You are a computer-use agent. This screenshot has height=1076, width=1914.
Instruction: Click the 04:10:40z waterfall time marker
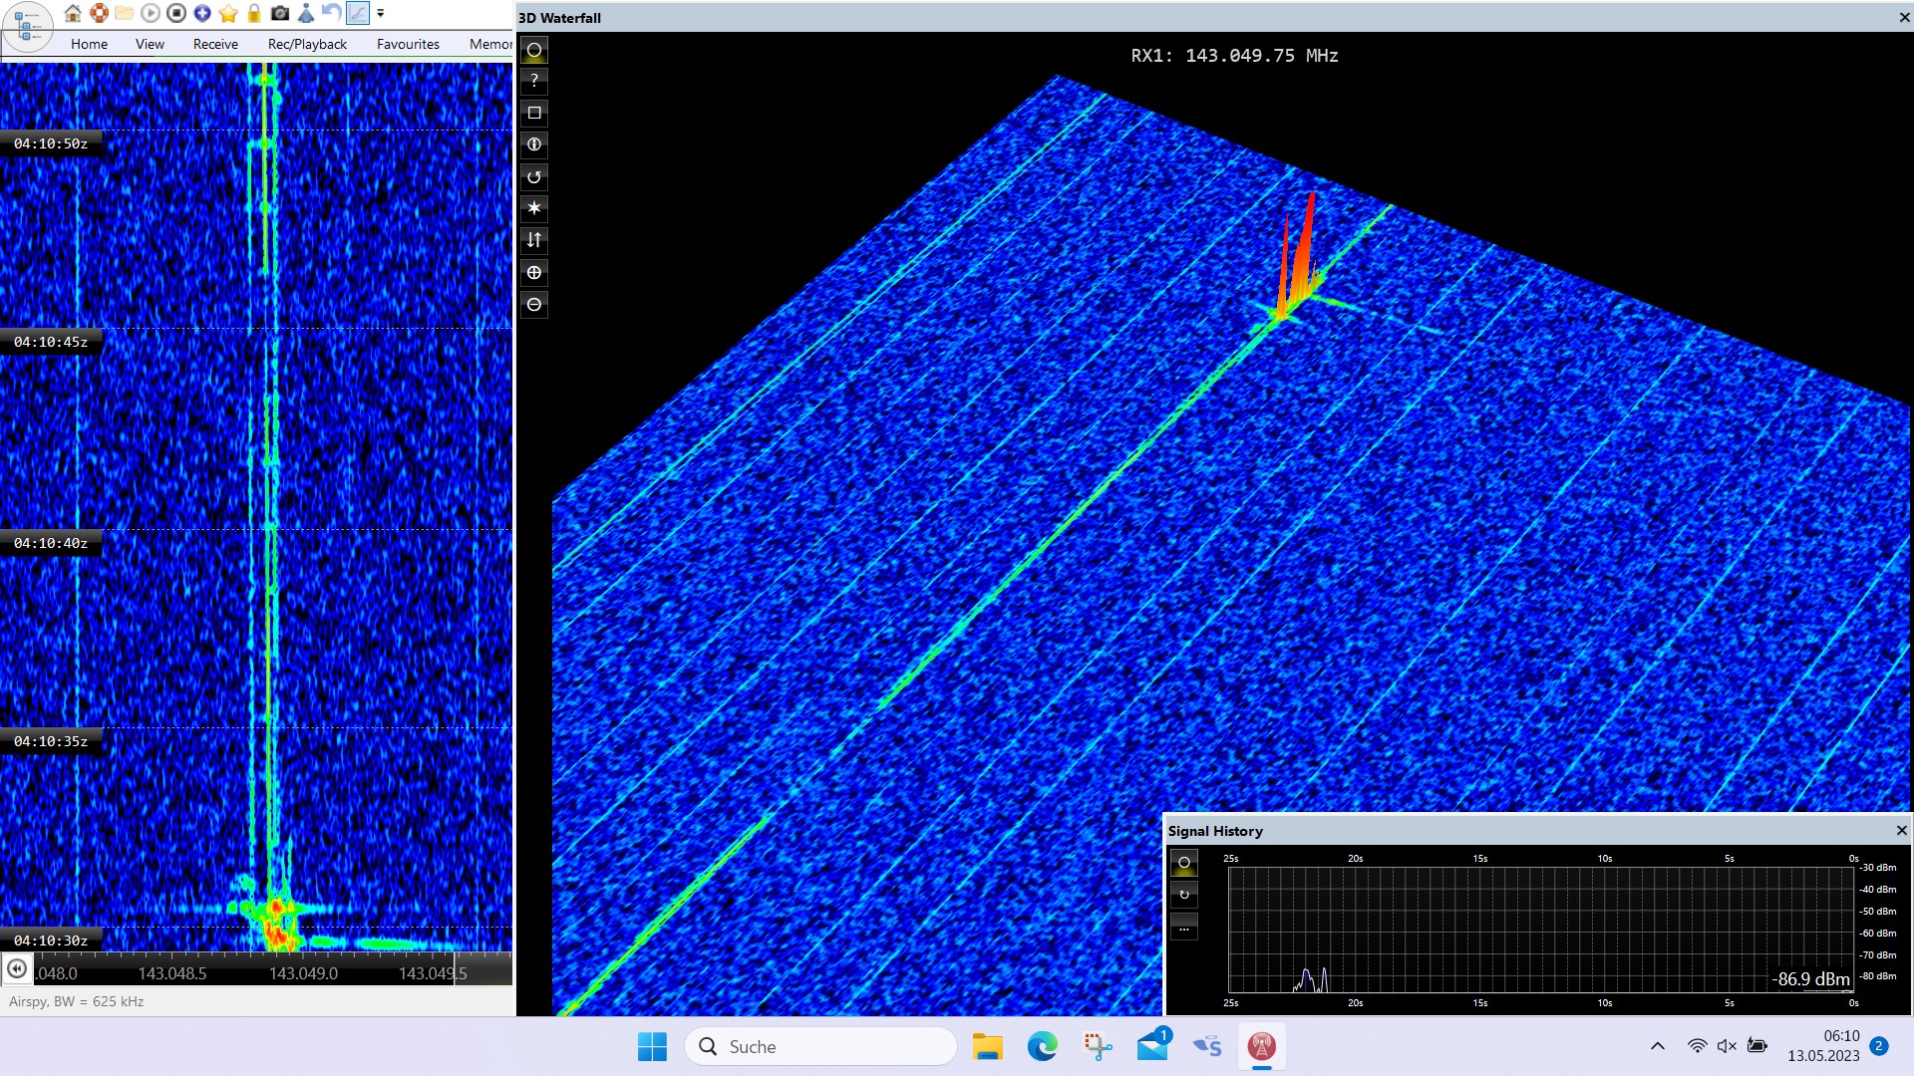51,543
